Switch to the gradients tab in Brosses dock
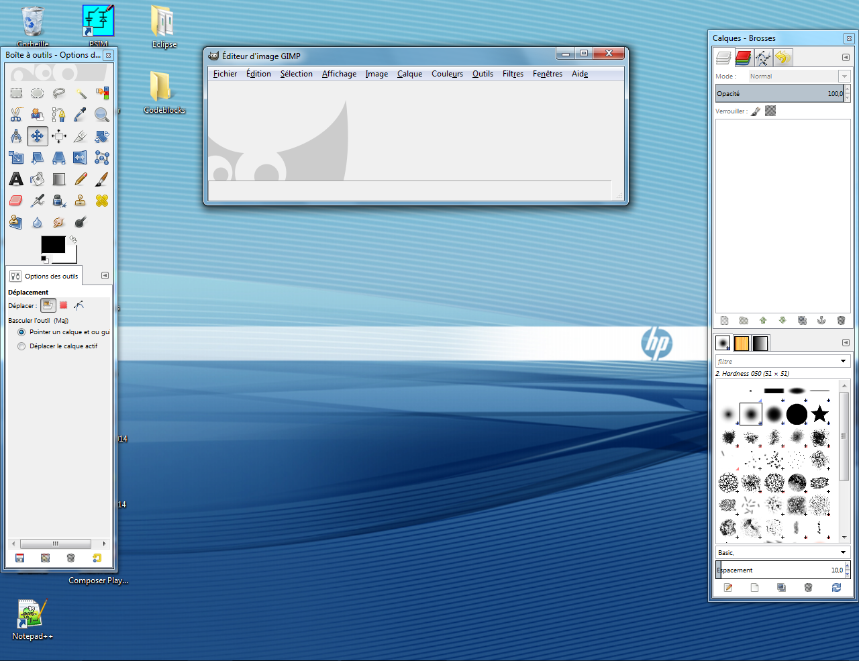This screenshot has width=859, height=661. pos(760,343)
